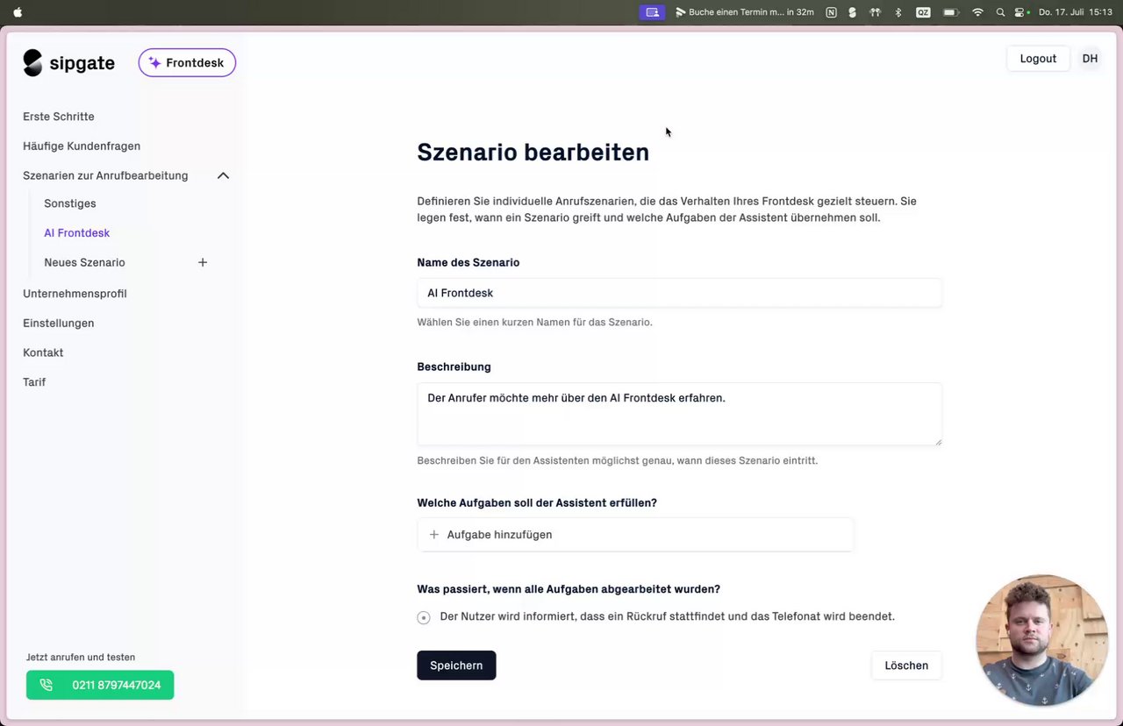Viewport: 1123px width, 726px height.
Task: Open Spotlight search
Action: [1000, 12]
